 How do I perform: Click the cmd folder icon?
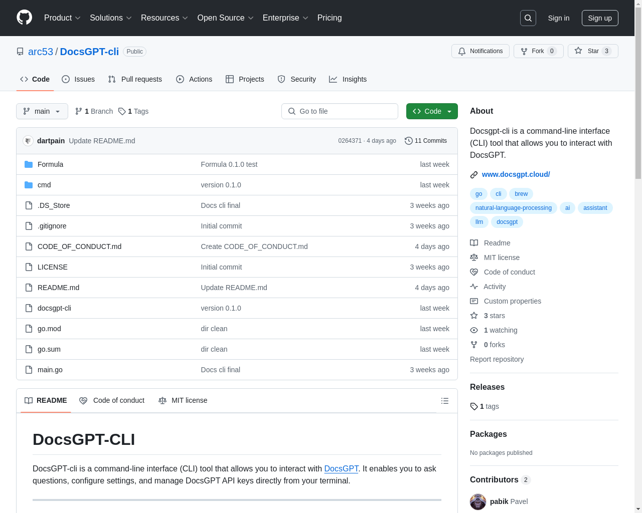pyautogui.click(x=29, y=185)
